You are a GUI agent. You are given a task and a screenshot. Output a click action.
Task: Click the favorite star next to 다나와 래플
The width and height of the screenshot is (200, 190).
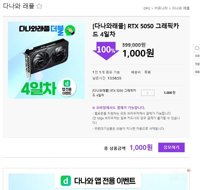(39, 6)
